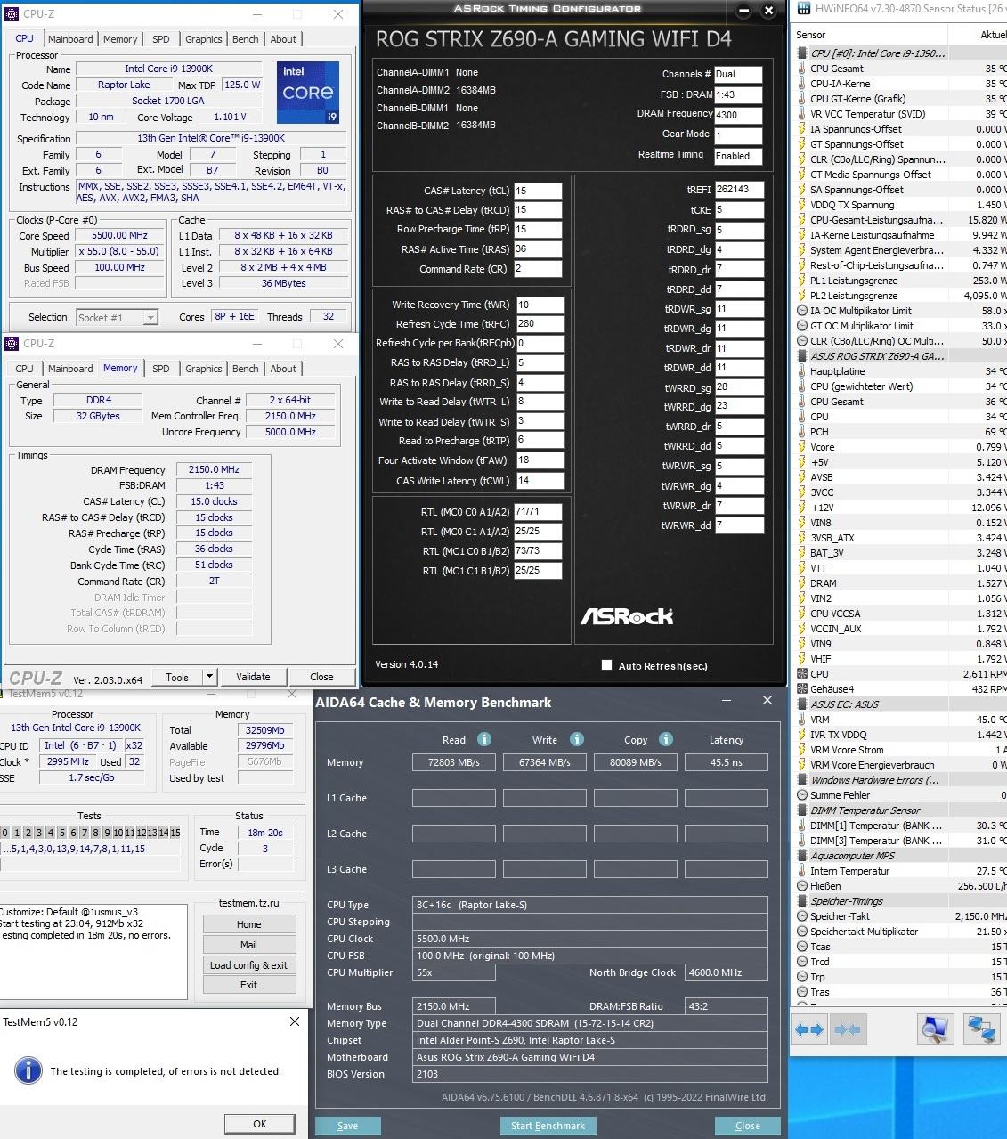Click HWiNFO network computers icon
Screen dimensions: 1007x1139
(x=981, y=1029)
